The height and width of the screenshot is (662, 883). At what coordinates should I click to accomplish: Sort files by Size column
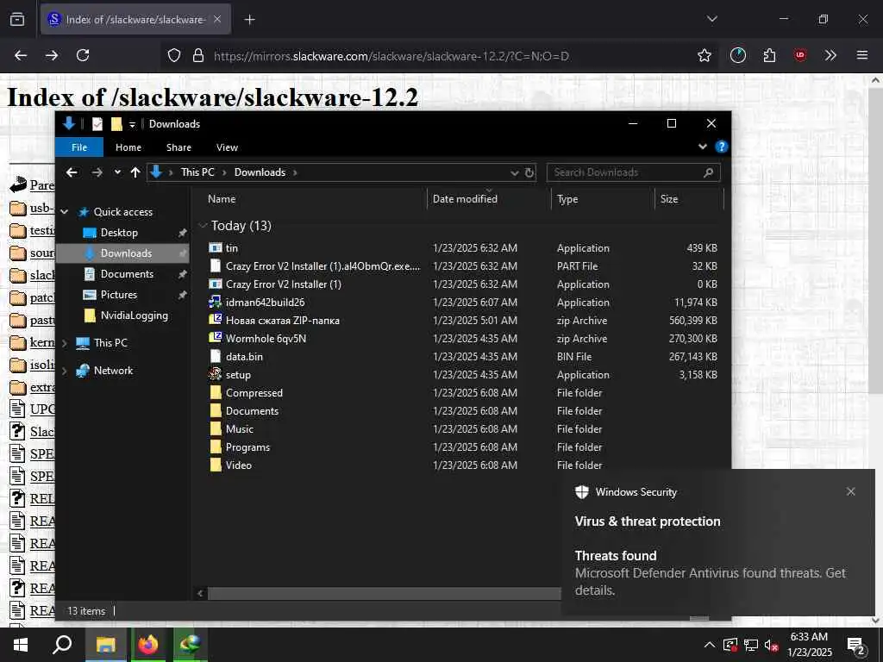669,199
